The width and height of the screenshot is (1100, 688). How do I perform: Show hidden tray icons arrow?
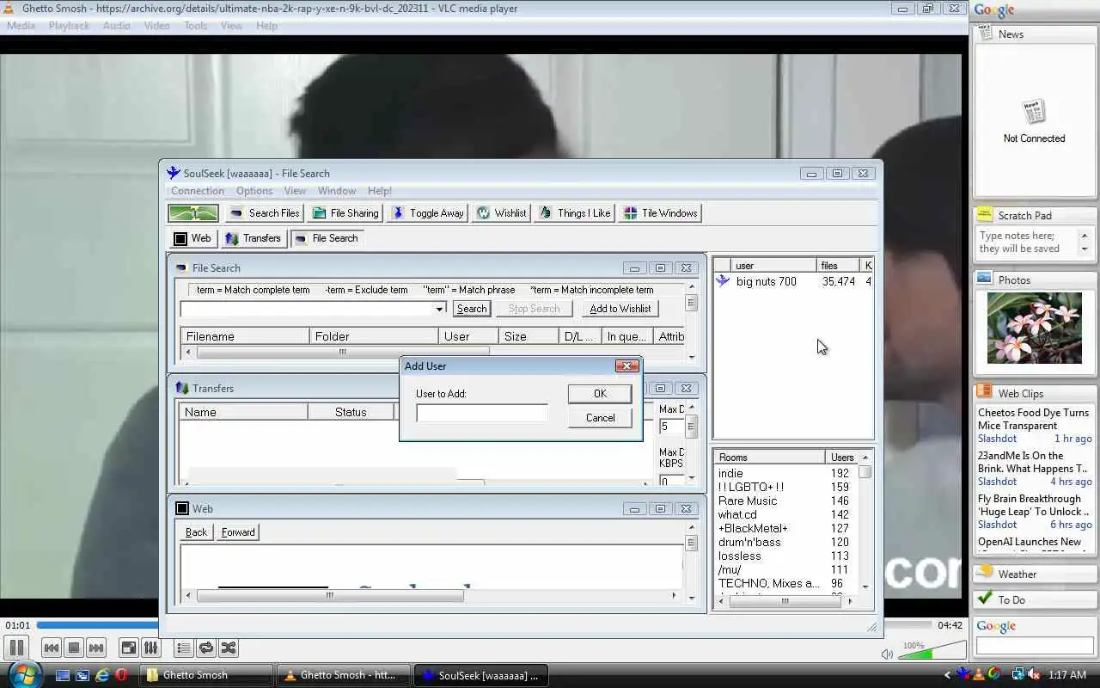point(948,675)
